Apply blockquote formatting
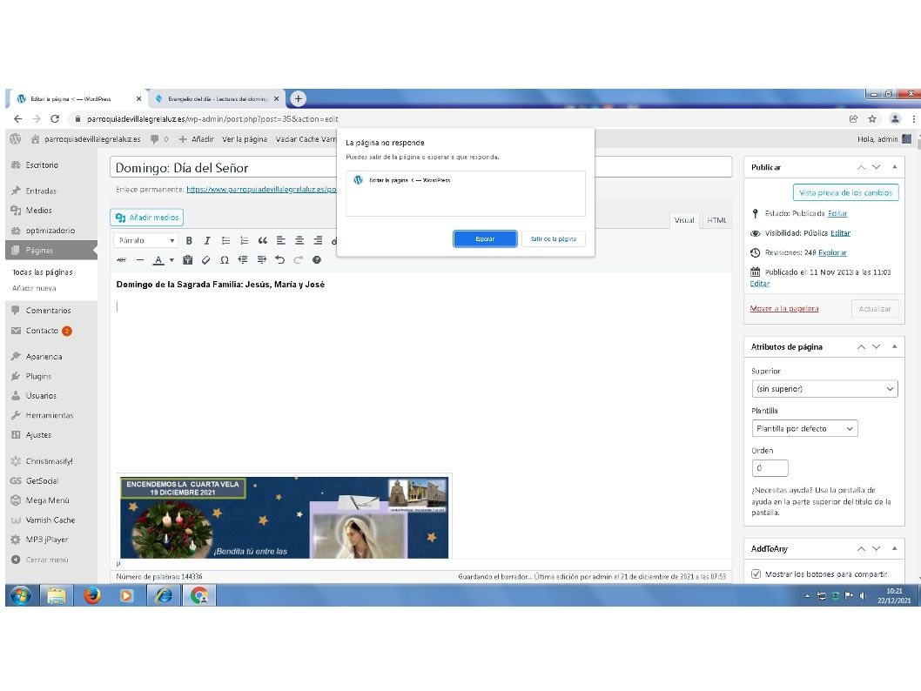The width and height of the screenshot is (921, 691). [x=263, y=240]
